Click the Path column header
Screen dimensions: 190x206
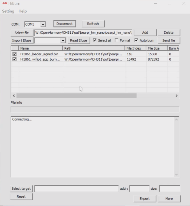(94, 48)
